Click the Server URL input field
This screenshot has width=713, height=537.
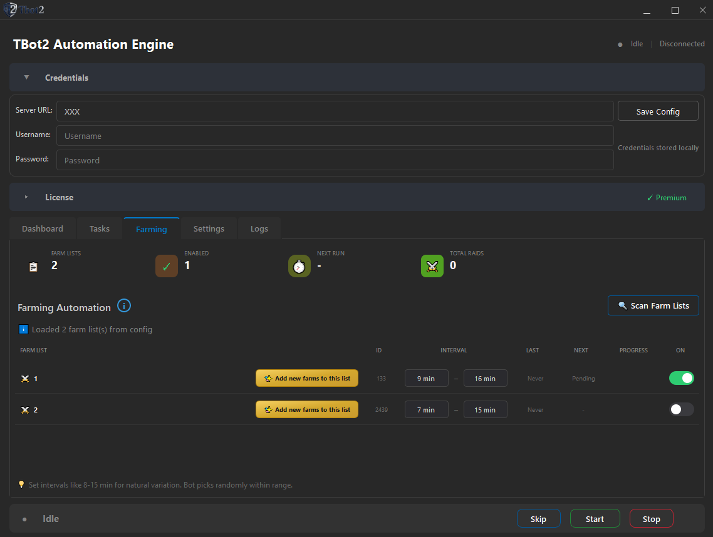click(x=335, y=111)
